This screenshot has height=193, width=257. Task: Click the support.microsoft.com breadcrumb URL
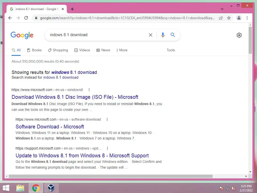(58, 148)
